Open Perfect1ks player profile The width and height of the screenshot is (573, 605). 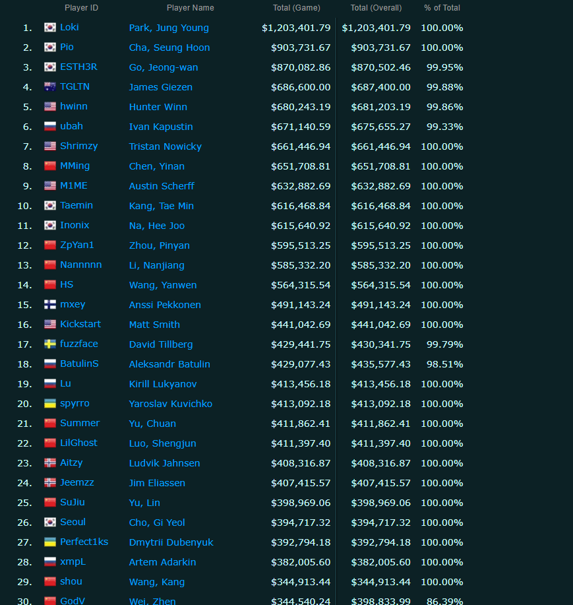84,542
